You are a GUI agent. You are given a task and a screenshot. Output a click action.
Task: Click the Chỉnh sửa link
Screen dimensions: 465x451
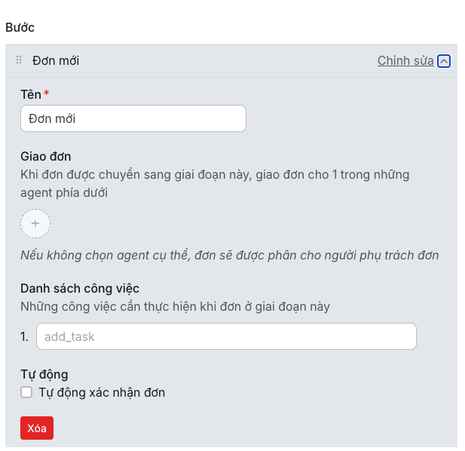point(405,60)
